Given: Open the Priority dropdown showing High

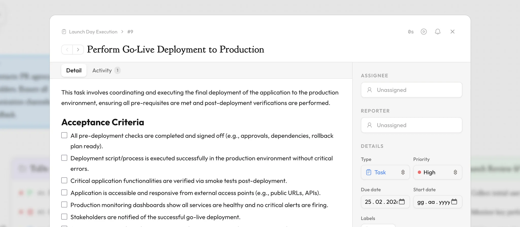Looking at the screenshot, I should (437, 172).
